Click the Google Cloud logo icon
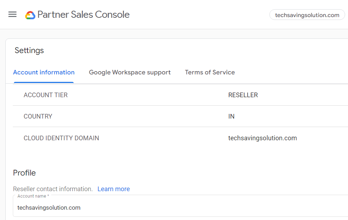 [x=30, y=15]
